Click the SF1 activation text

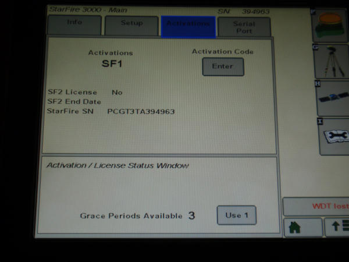pos(112,63)
